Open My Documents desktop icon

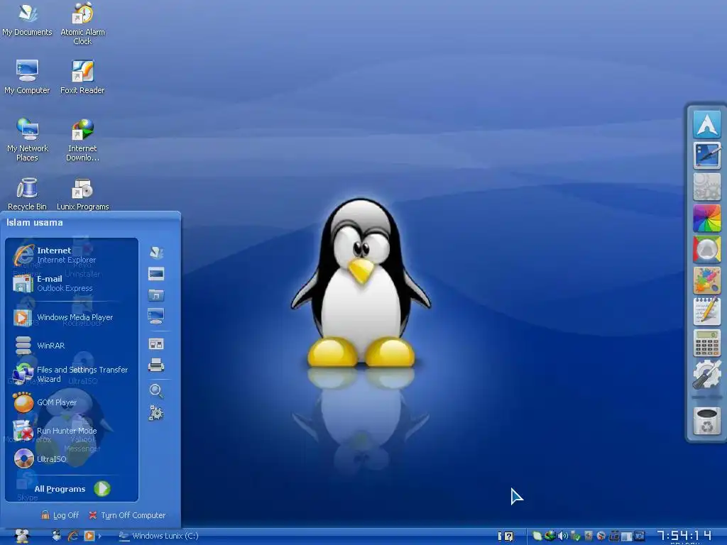click(27, 19)
